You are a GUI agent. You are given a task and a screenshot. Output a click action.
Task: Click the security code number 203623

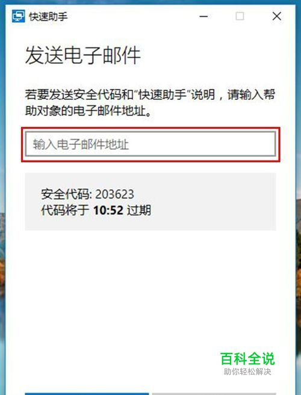coord(115,194)
